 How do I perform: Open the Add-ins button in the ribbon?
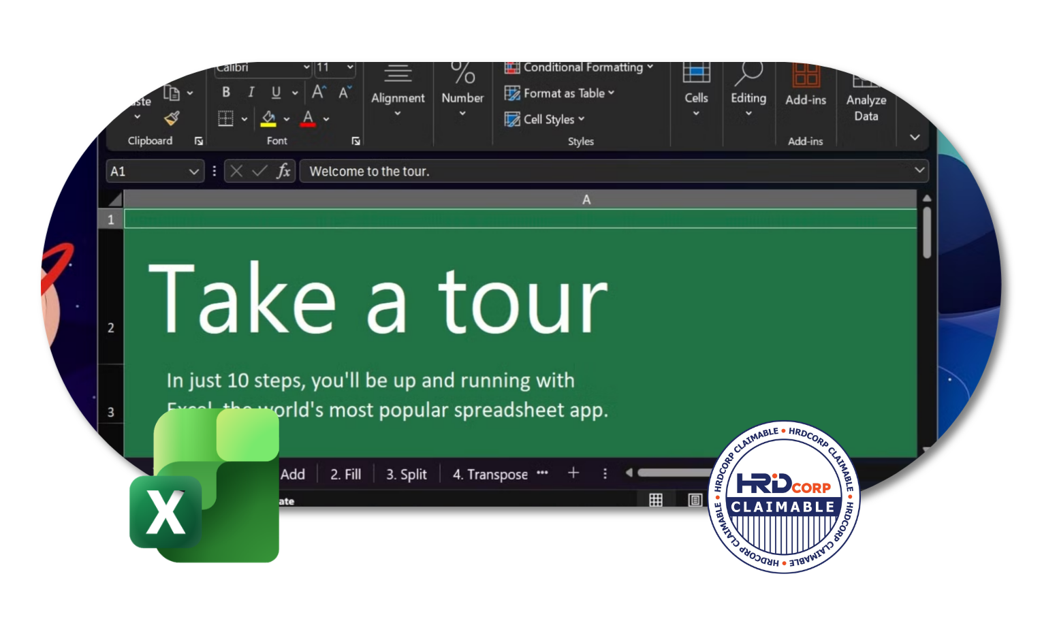806,86
